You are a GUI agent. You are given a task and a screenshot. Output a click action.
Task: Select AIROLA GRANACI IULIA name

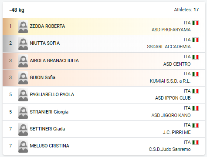point(54,60)
